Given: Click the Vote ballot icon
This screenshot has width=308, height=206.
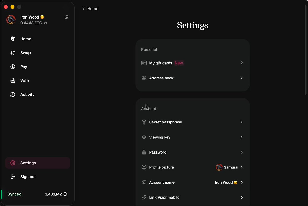Looking at the screenshot, I should click(13, 80).
